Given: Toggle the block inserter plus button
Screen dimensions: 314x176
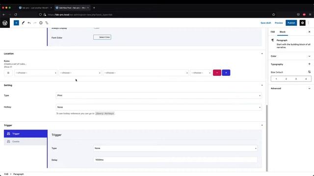Looking at the screenshot, I should click(x=16, y=23).
